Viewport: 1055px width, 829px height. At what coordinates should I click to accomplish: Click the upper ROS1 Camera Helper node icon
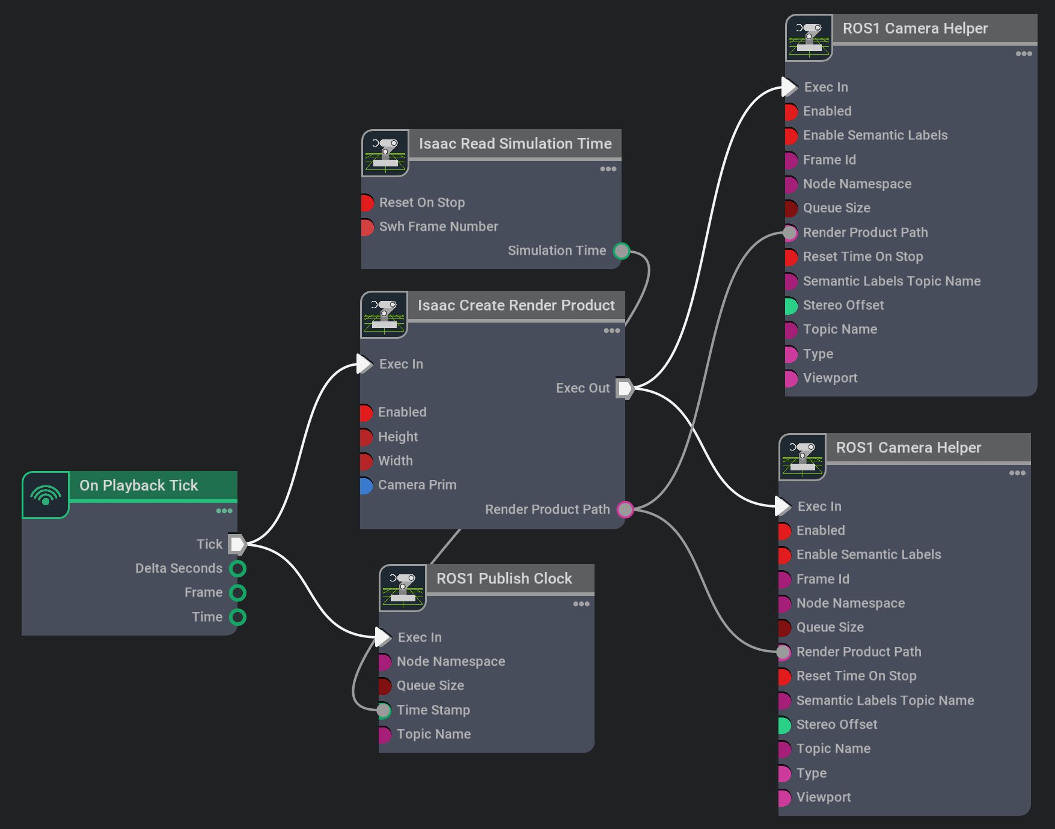click(809, 38)
